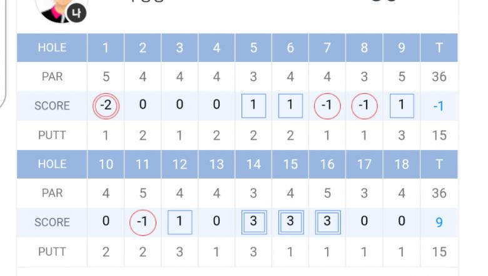Click the back nine total score of 9
This screenshot has height=276, width=488.
tap(439, 222)
